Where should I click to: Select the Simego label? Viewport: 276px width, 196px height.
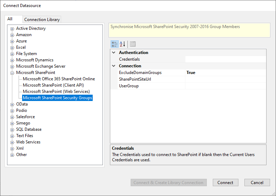click(23, 123)
